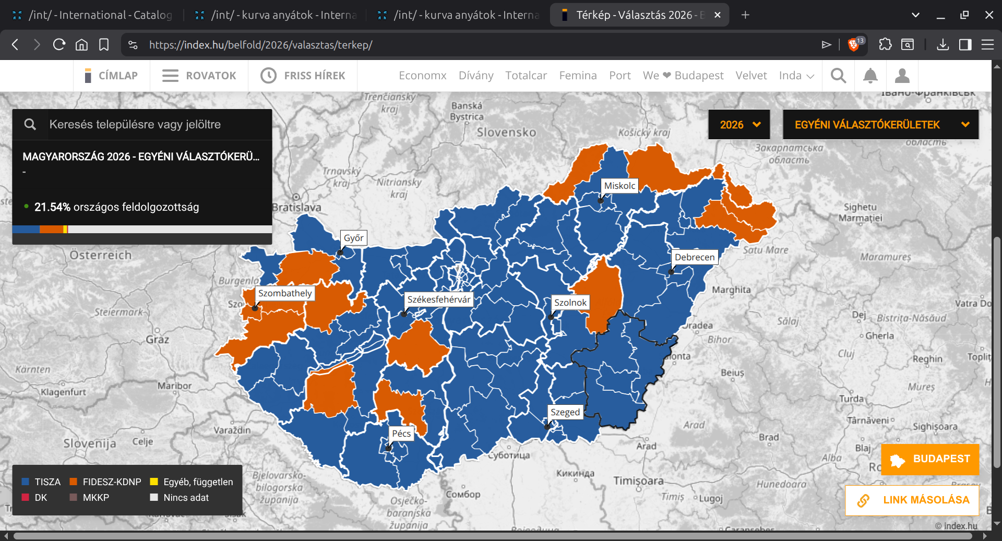The image size is (1002, 541).
Task: Open the browser hamburger menu
Action: (x=987, y=45)
